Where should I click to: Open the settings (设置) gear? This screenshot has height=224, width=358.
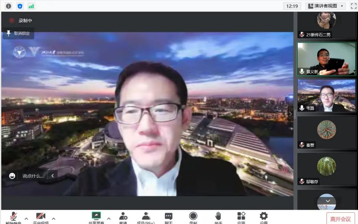pos(264,216)
